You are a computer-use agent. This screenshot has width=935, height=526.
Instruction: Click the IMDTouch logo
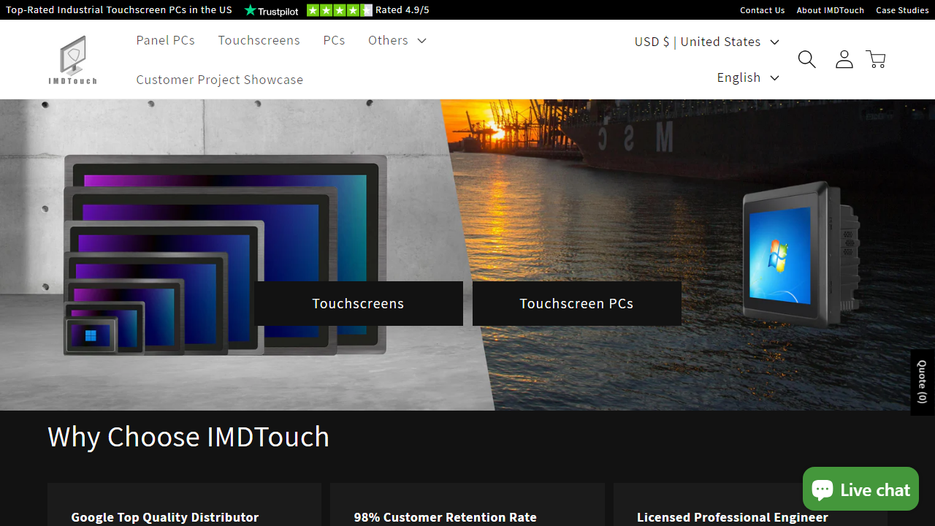click(72, 60)
